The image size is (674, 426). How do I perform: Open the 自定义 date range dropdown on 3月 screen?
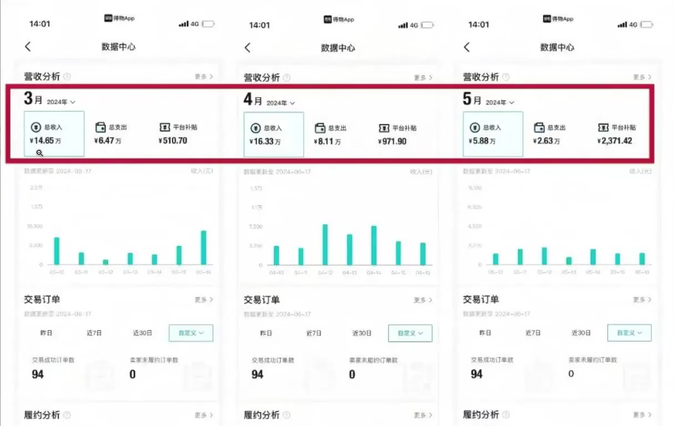coord(191,333)
